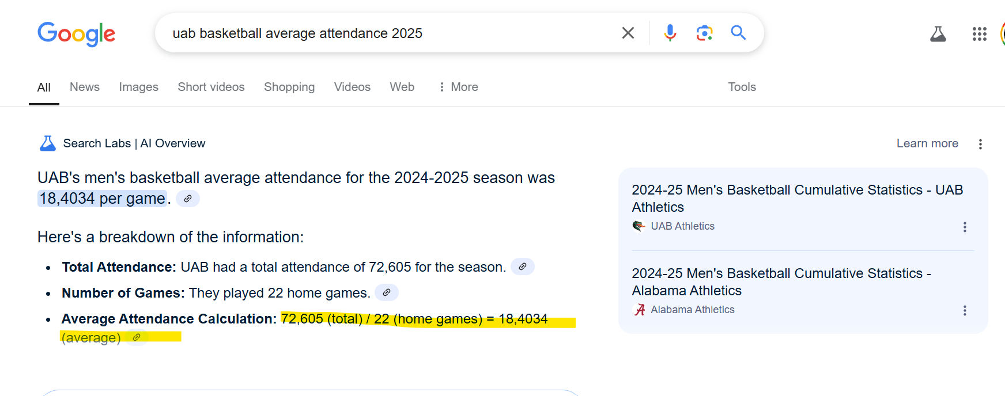Open the Total Attendance citation link
The image size is (1005, 396).
pos(523,267)
